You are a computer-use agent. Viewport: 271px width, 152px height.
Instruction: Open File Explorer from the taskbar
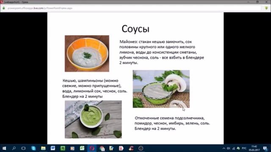[x=43, y=148]
